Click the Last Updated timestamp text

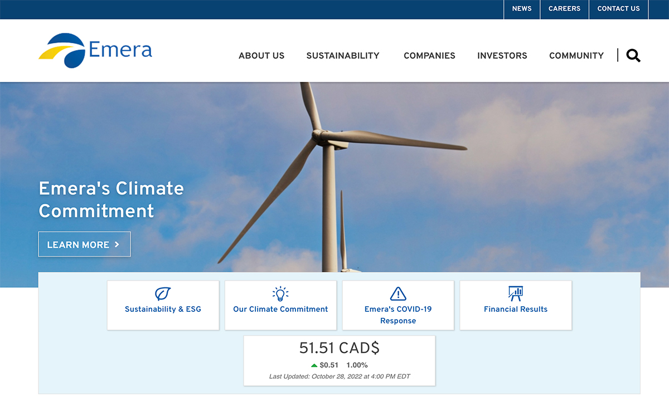tap(339, 376)
